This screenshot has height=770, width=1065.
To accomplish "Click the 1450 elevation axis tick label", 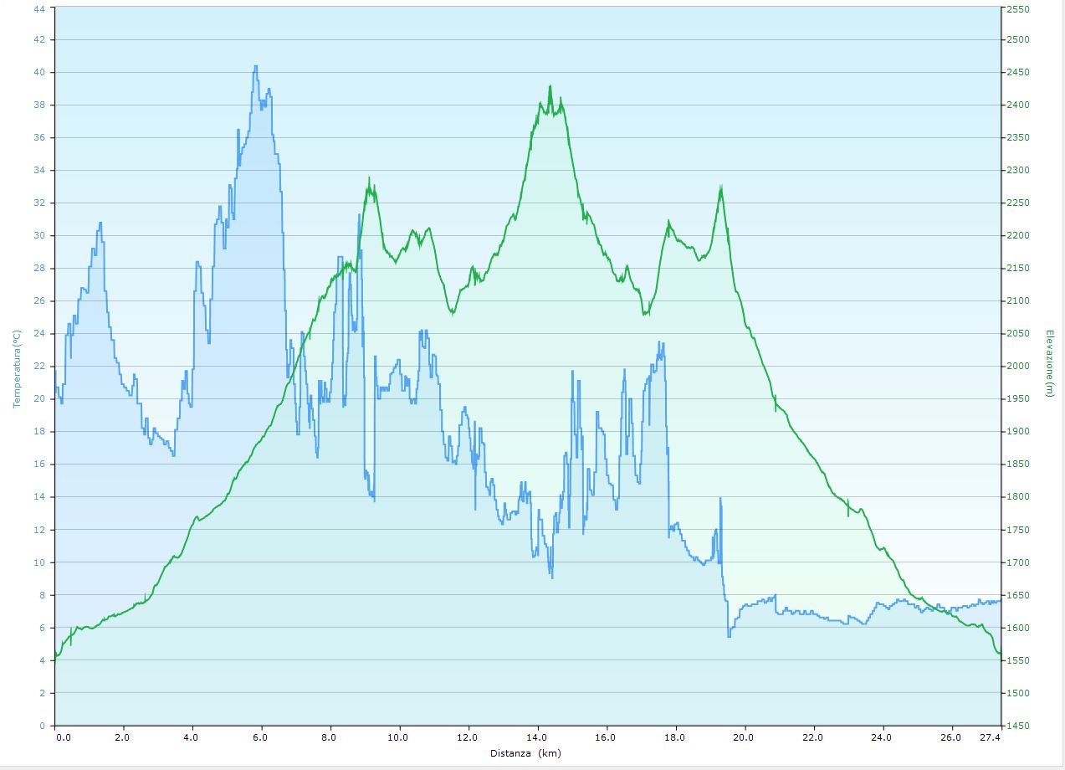I will coord(1018,726).
